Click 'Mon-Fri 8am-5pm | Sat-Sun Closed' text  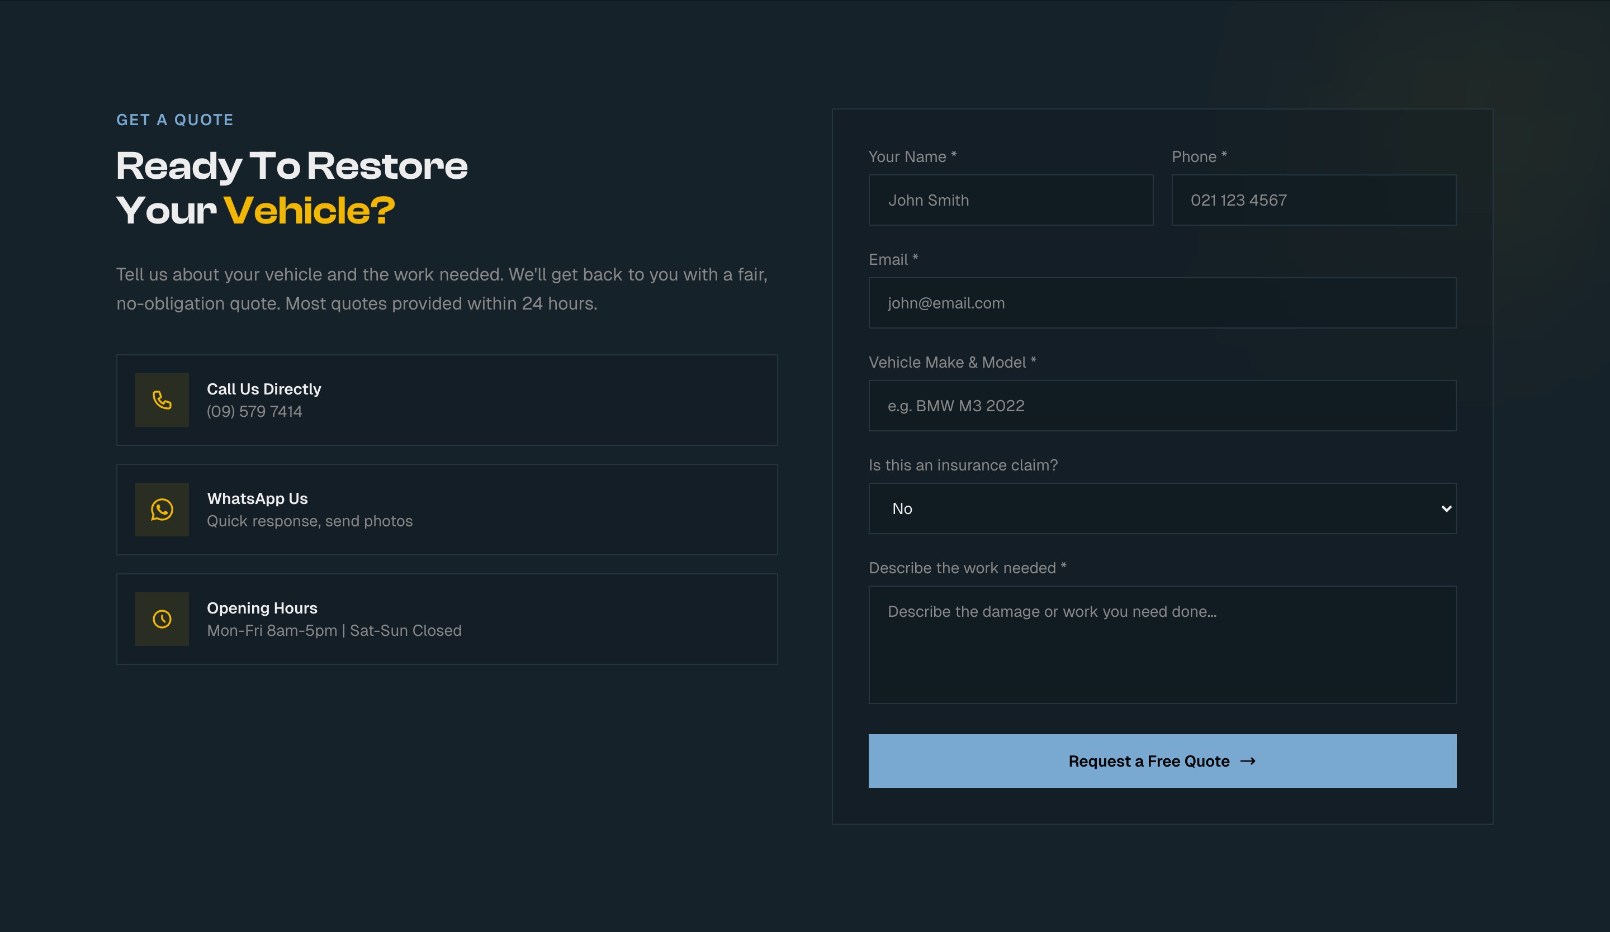(334, 631)
